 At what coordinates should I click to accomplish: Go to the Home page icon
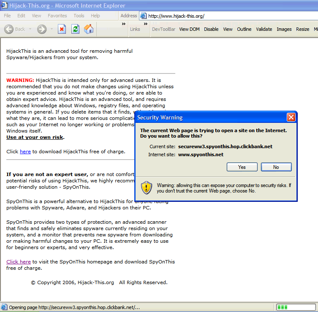[89, 29]
